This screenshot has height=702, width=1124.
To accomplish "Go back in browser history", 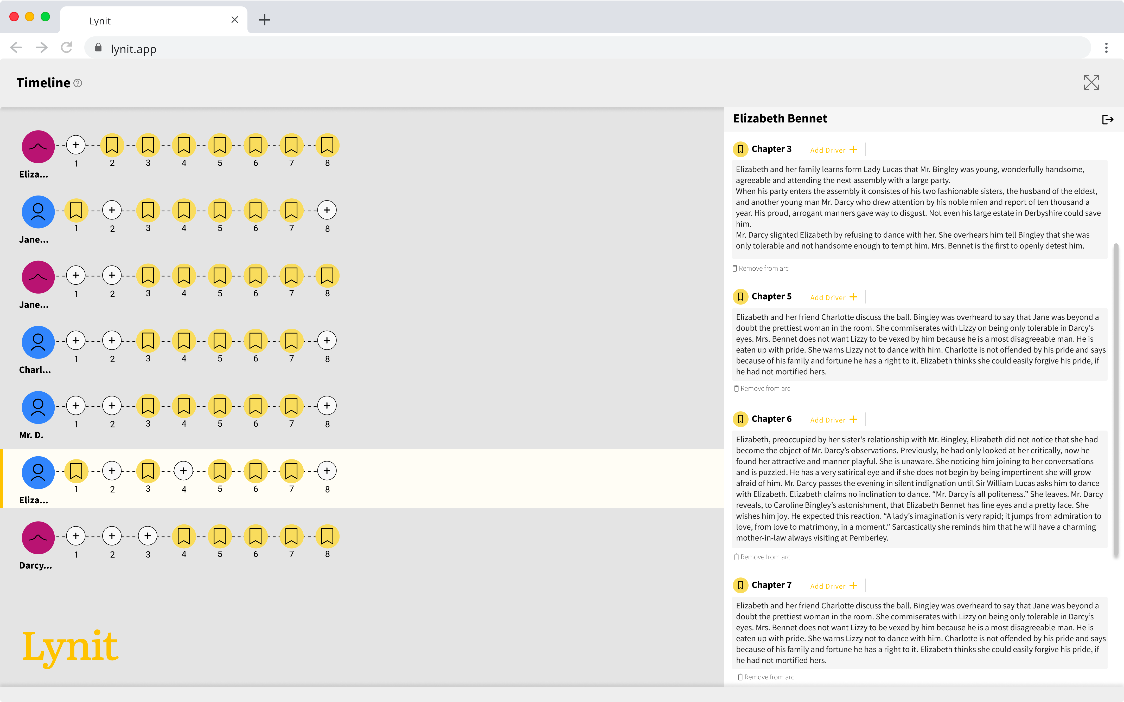I will pos(16,48).
